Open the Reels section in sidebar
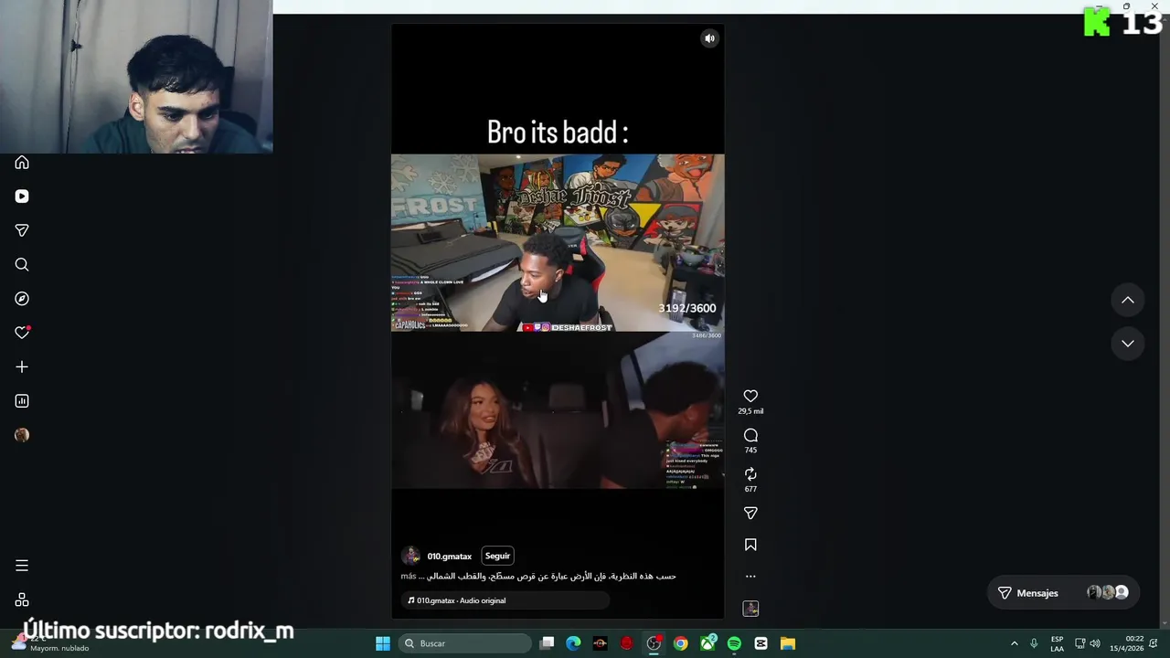The image size is (1170, 658). click(22, 196)
